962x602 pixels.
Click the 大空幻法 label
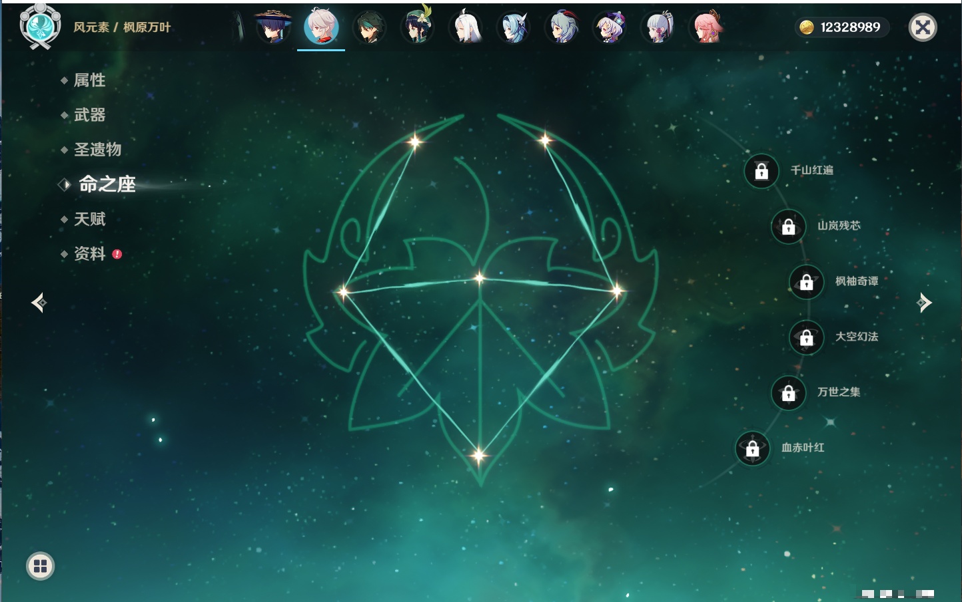click(x=857, y=337)
